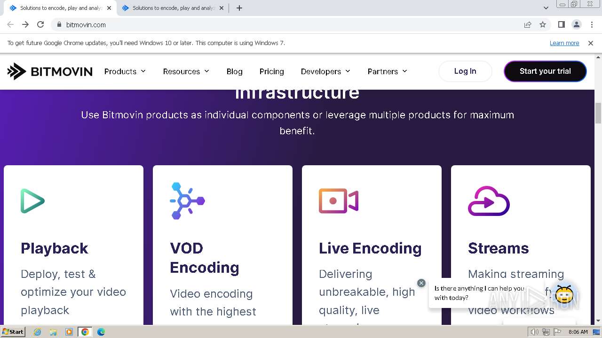602x338 pixels.
Task: Open the volume tray icon
Action: (534, 332)
